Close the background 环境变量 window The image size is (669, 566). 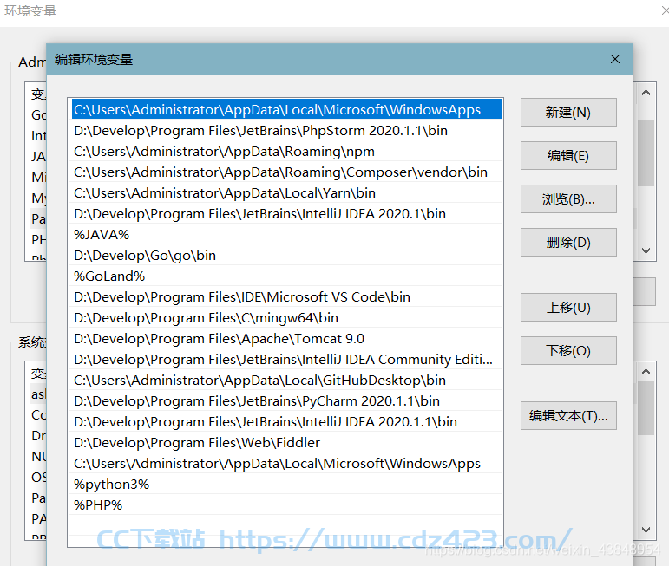click(665, 10)
